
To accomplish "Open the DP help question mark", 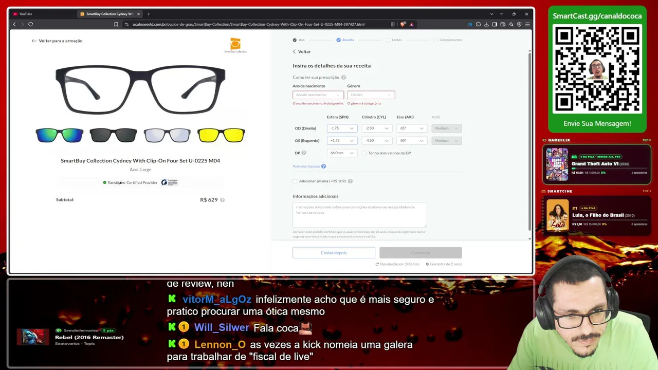I will pos(304,153).
